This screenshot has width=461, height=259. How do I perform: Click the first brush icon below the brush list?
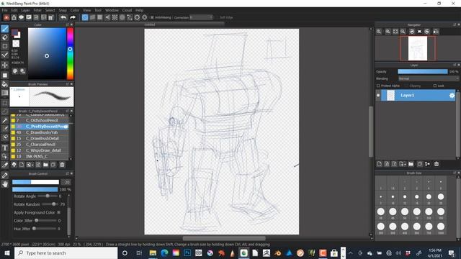click(14, 165)
